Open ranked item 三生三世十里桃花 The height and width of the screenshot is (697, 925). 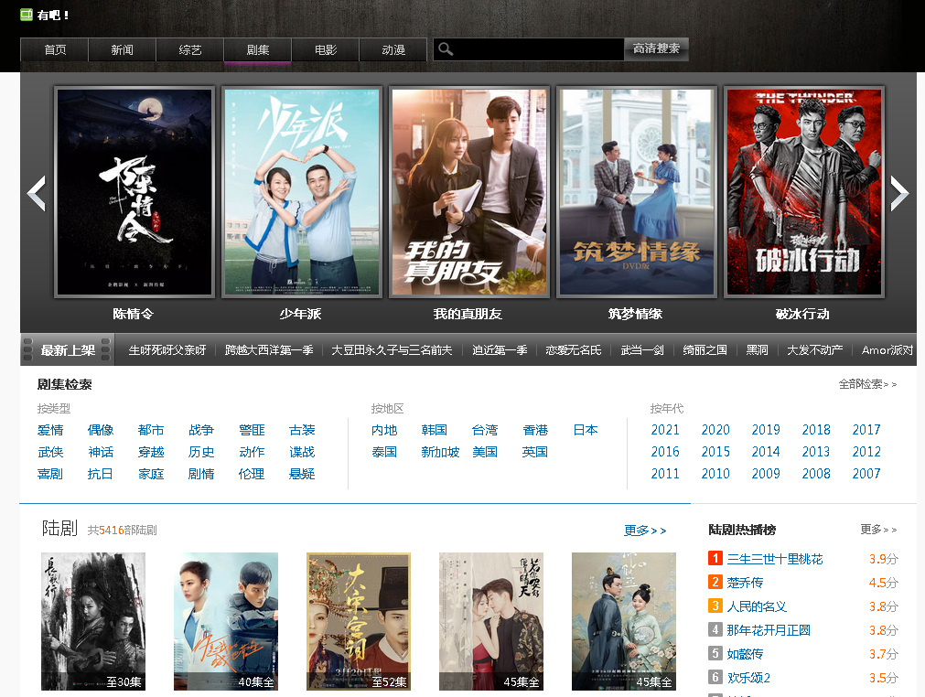tap(775, 559)
